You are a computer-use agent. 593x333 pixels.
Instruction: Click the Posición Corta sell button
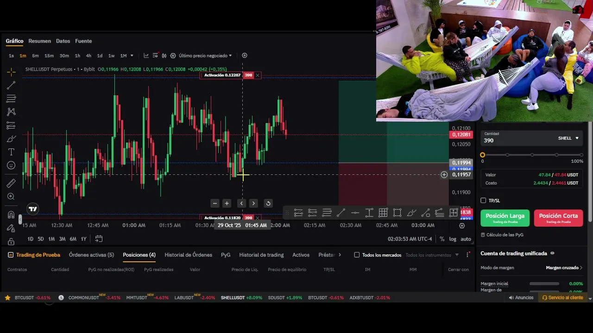tap(558, 218)
